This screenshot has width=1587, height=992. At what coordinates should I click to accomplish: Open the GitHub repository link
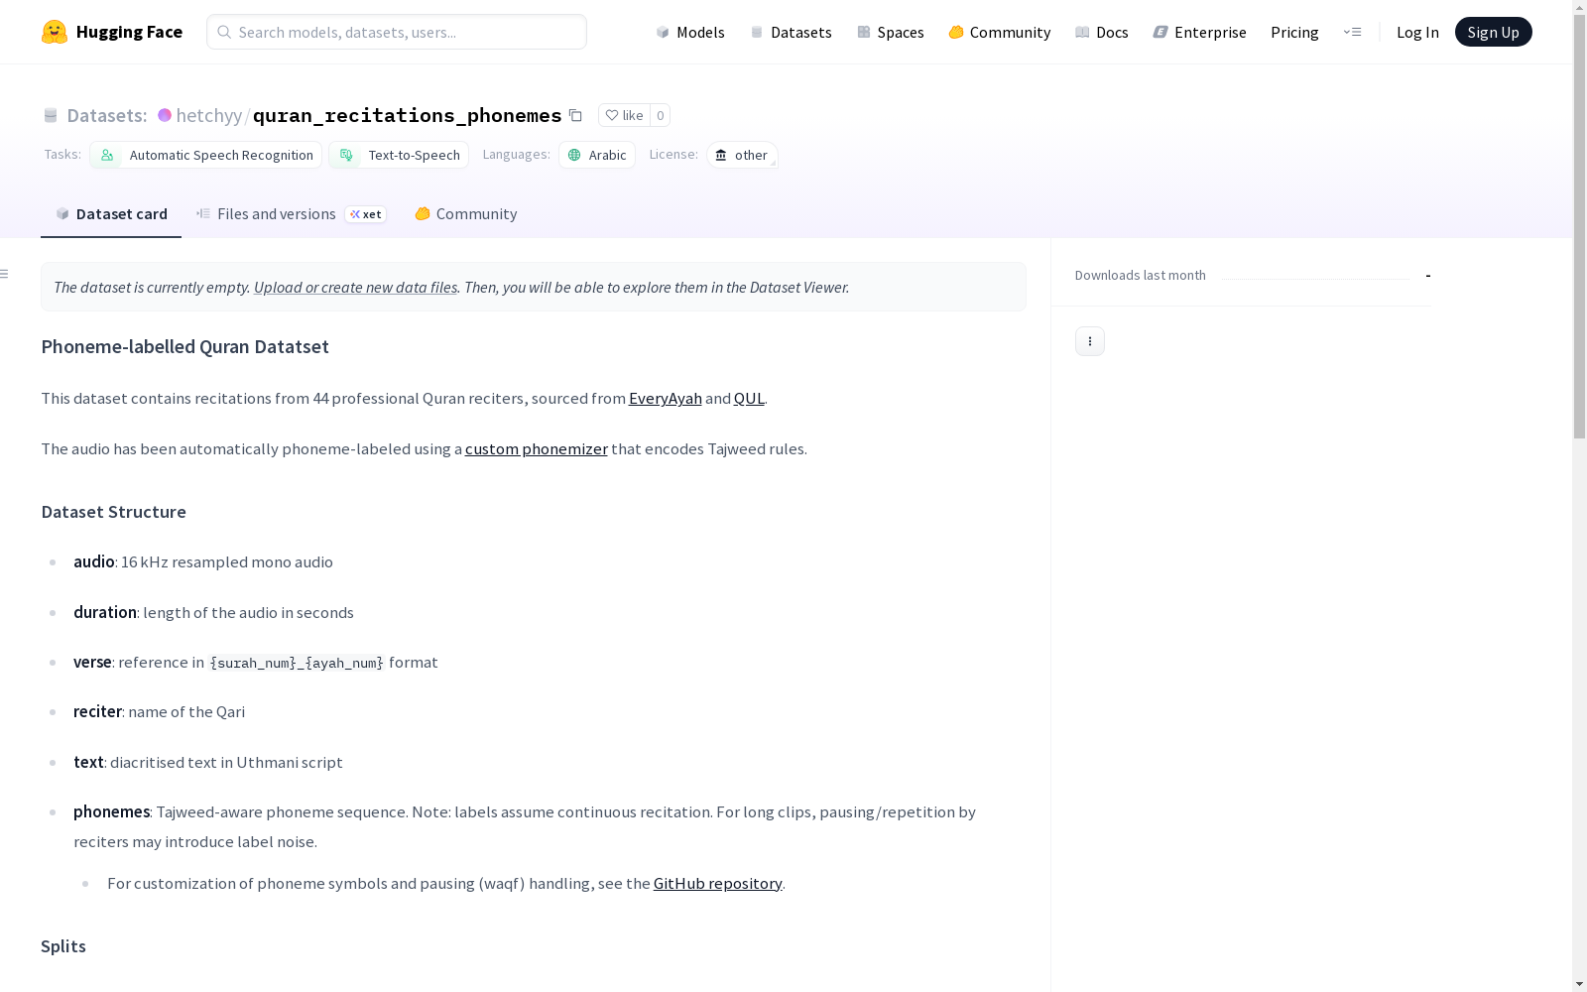pyautogui.click(x=718, y=884)
